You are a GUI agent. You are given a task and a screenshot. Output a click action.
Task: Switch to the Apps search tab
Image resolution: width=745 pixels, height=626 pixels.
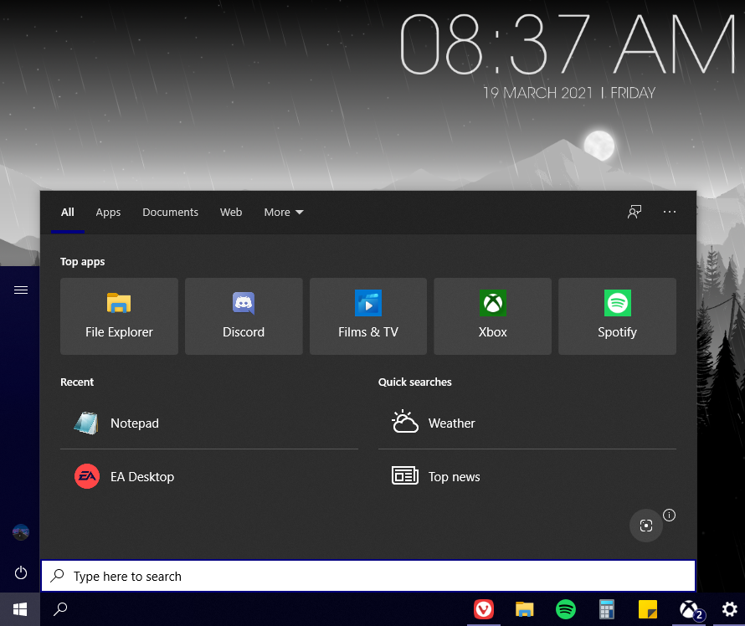point(108,213)
